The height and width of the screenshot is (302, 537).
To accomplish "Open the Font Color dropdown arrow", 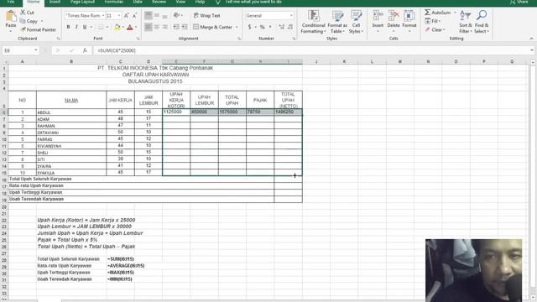I will pyautogui.click(x=136, y=27).
